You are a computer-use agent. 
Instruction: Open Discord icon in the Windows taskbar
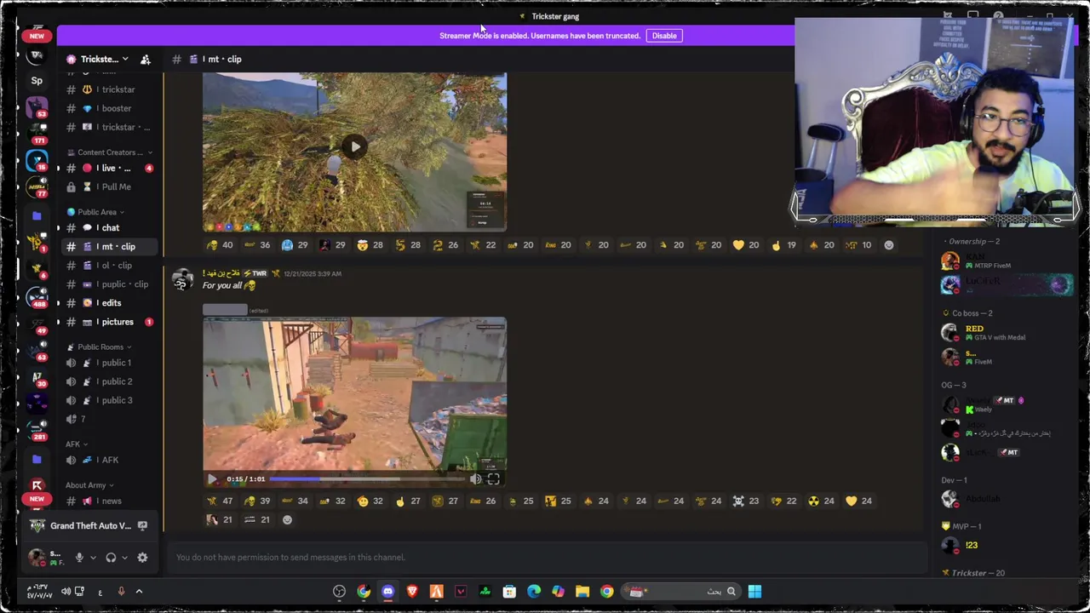(388, 592)
